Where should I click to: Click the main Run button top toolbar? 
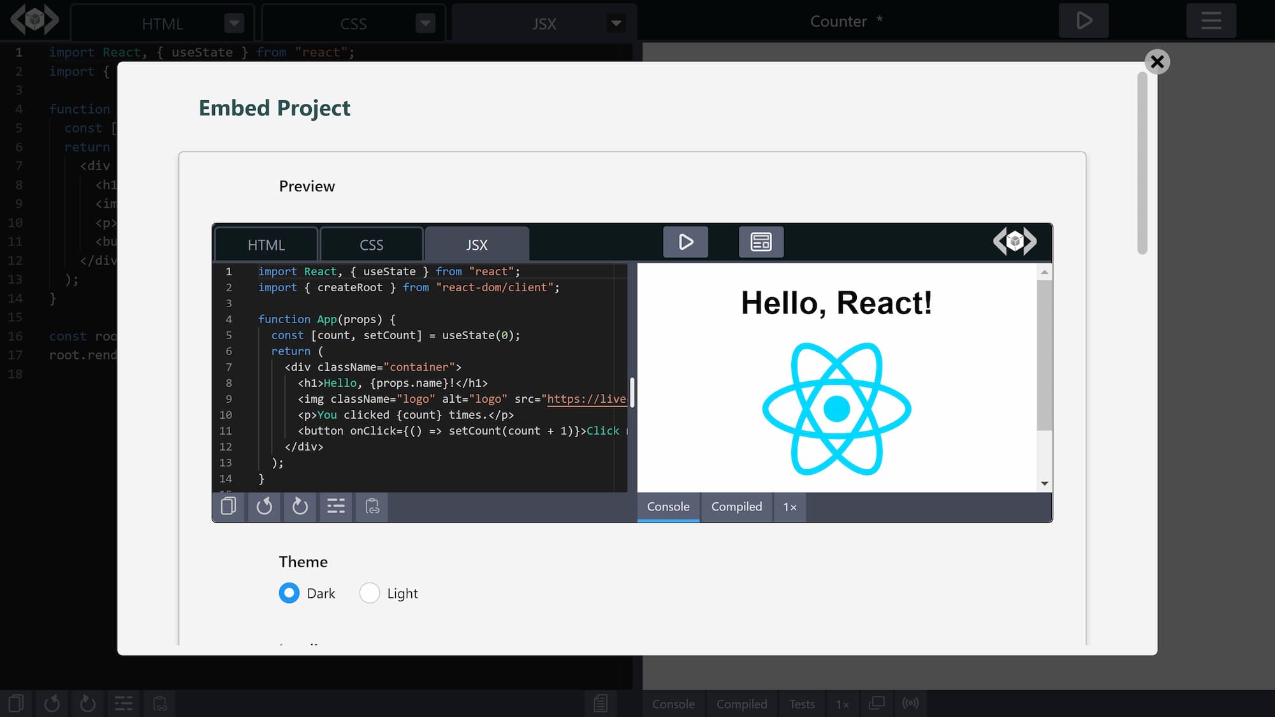tap(1084, 21)
